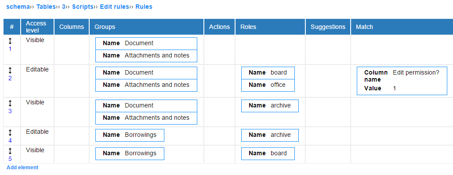
Task: Open rule number 3 link
Action: click(x=10, y=111)
